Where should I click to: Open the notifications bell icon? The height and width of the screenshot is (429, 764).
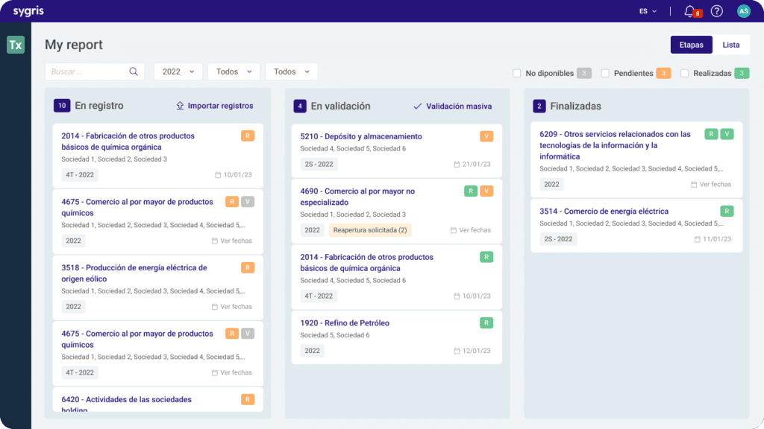coord(689,11)
